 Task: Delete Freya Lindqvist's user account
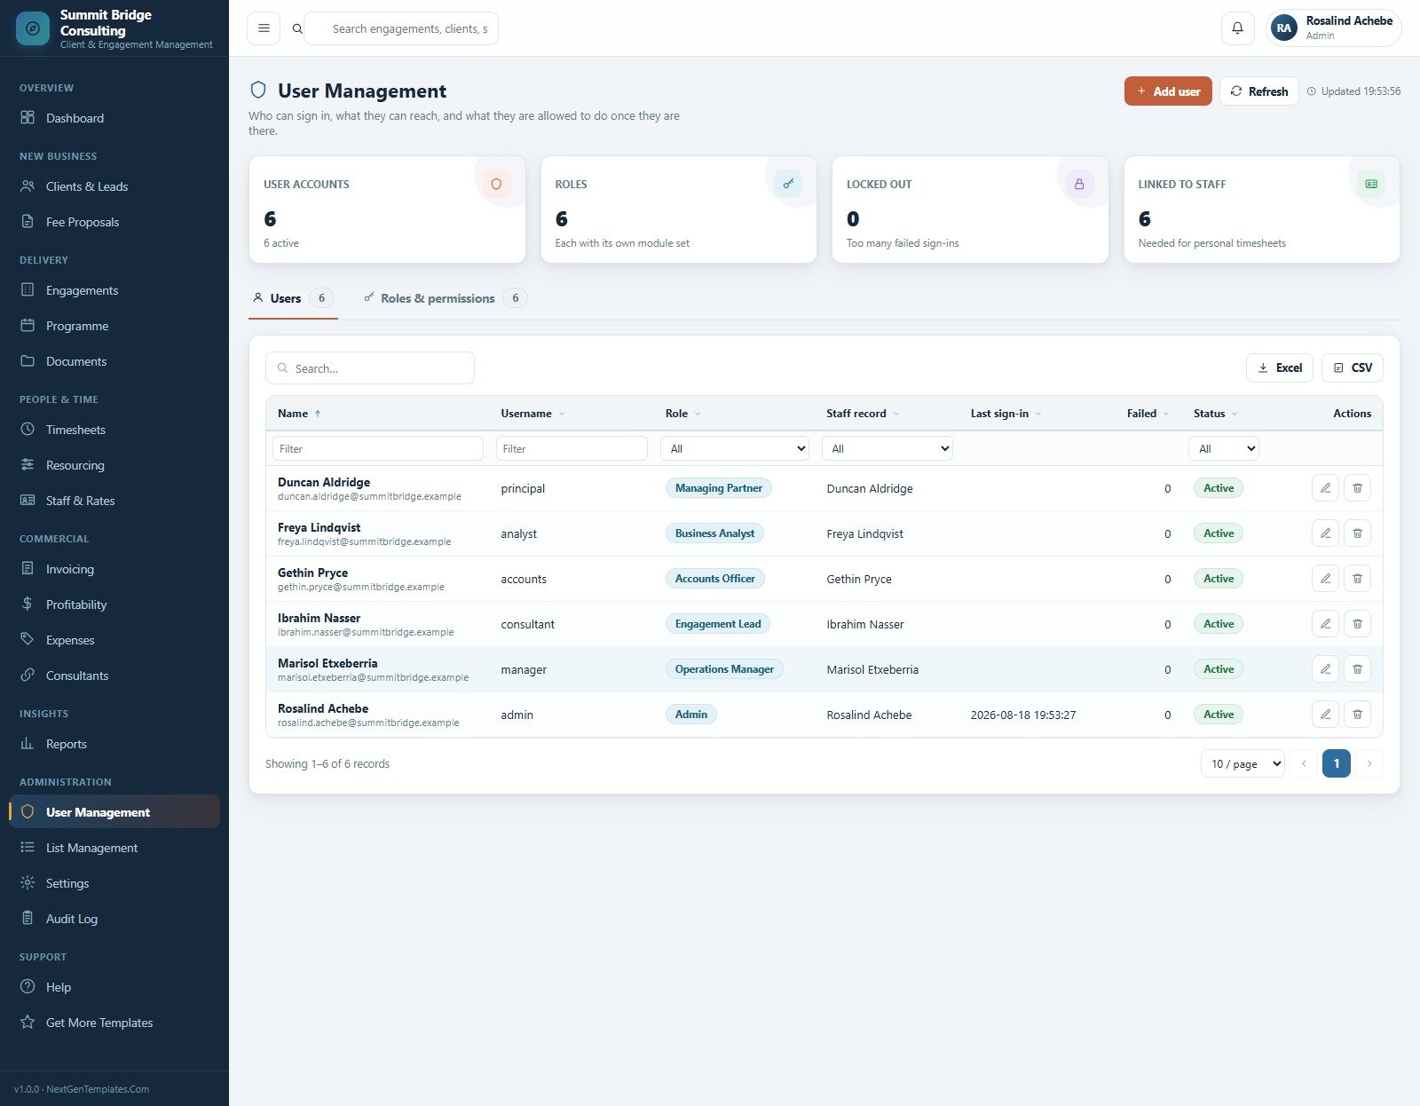point(1357,533)
